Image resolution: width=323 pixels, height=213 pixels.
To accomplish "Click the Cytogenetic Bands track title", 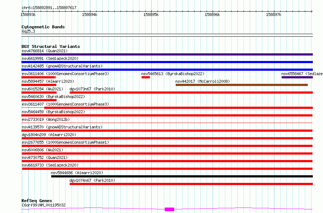I will (x=43, y=27).
